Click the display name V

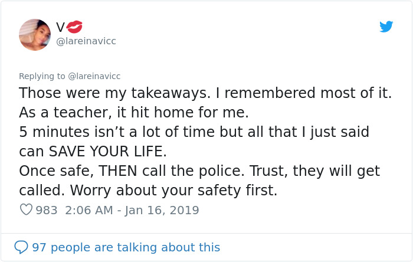point(60,27)
